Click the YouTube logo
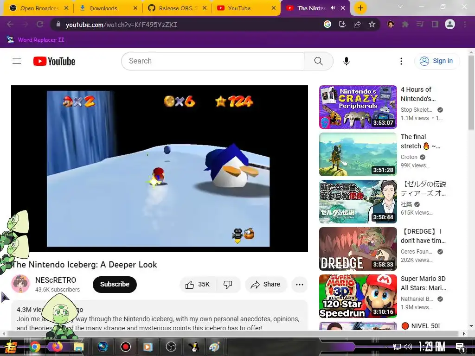475x356 pixels. (x=54, y=61)
